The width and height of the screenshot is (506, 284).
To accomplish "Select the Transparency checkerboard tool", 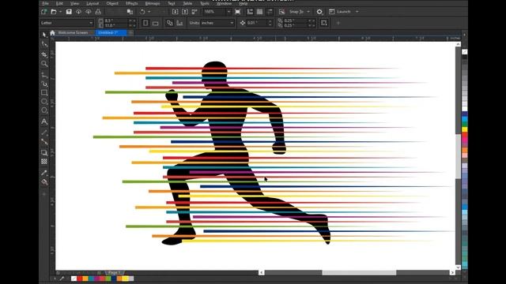I will pos(44,162).
